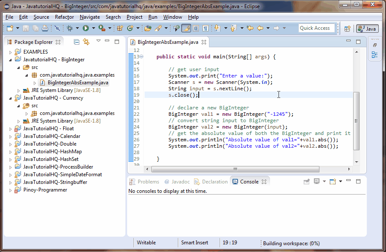Pin the Console using its pin icon
386x252 pixels.
point(307,181)
